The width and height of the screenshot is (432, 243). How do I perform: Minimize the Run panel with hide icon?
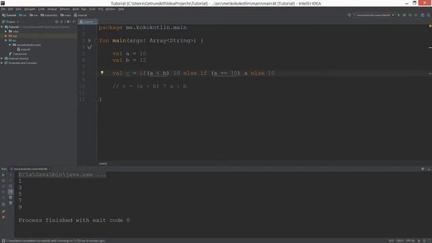click(x=429, y=169)
